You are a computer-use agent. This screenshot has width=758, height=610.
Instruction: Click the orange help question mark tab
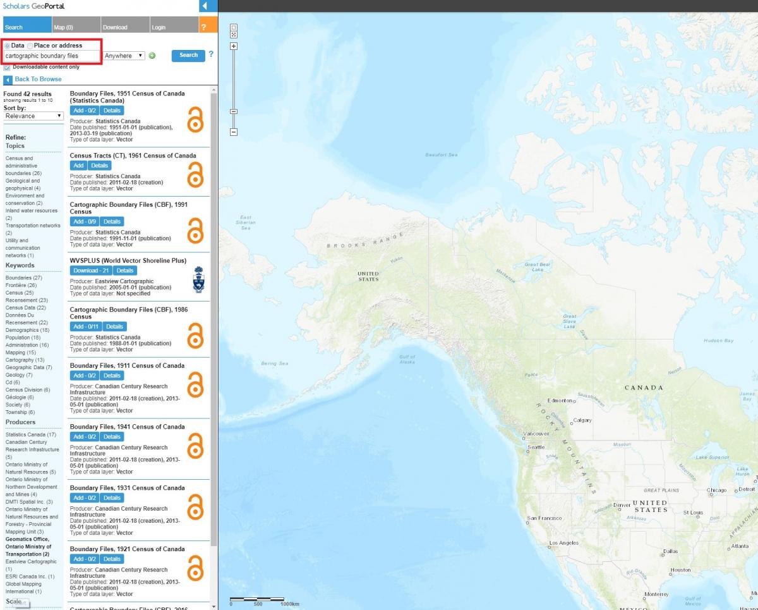(203, 27)
